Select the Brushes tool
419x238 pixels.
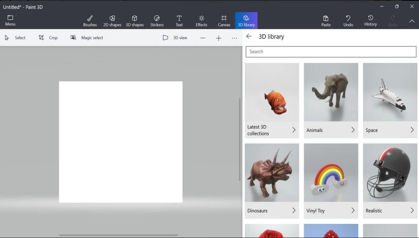pyautogui.click(x=90, y=21)
